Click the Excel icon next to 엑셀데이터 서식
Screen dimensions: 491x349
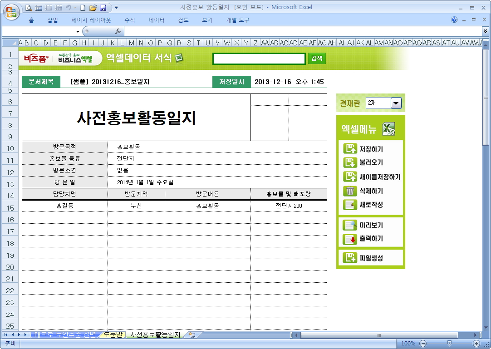179,58
